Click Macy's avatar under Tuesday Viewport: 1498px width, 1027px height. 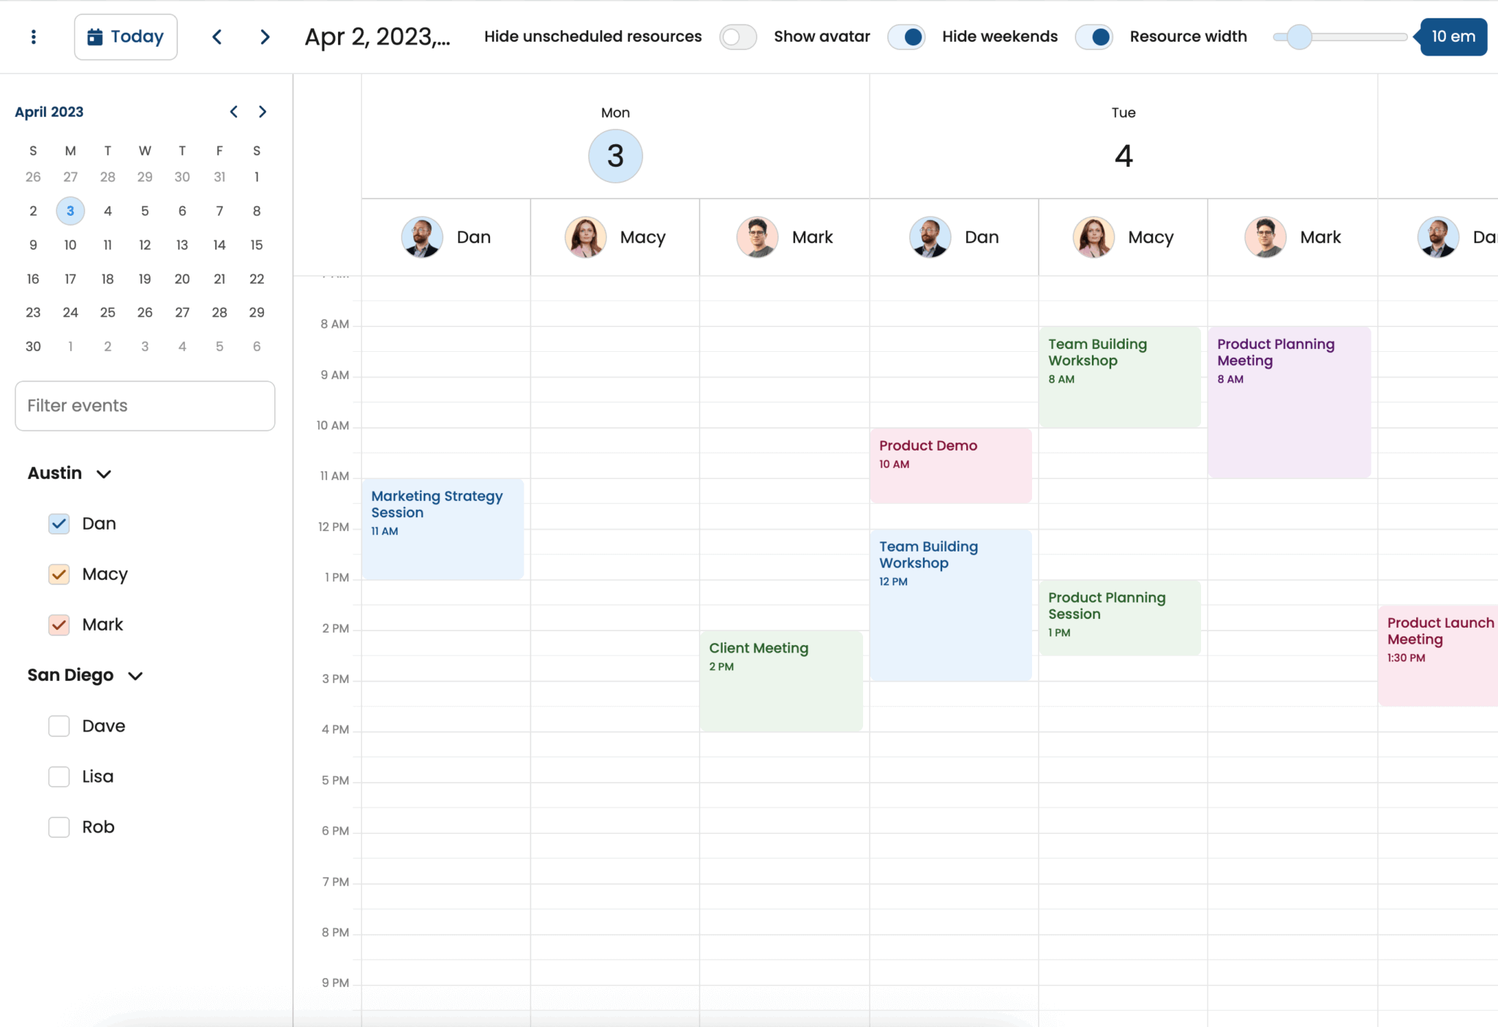tap(1093, 237)
